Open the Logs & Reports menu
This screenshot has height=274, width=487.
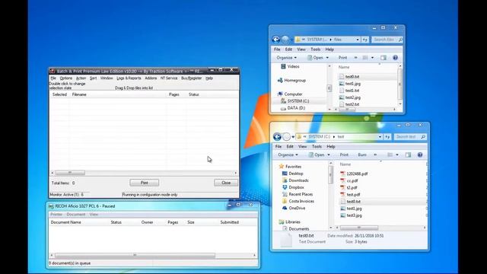pyautogui.click(x=129, y=78)
